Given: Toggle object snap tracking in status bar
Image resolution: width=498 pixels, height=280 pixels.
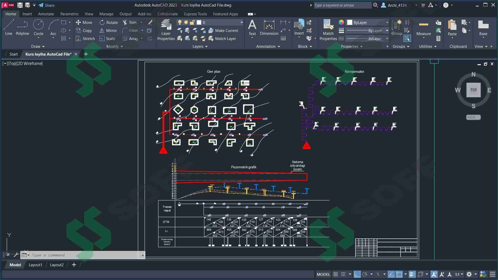Looking at the screenshot, I should tap(391, 274).
